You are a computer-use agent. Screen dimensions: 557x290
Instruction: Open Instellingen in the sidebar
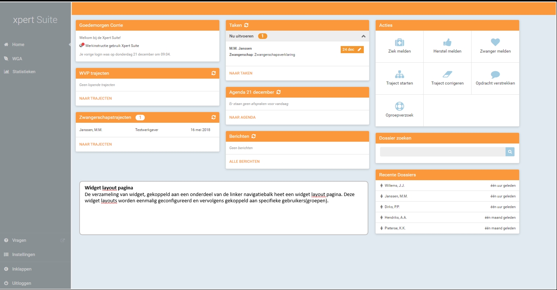coord(24,255)
